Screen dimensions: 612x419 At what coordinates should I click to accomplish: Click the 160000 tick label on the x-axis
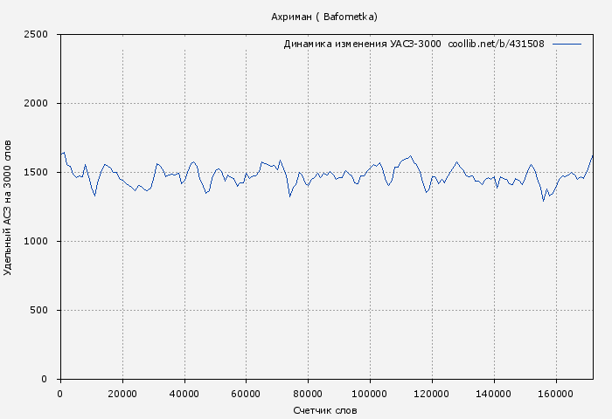coord(557,394)
